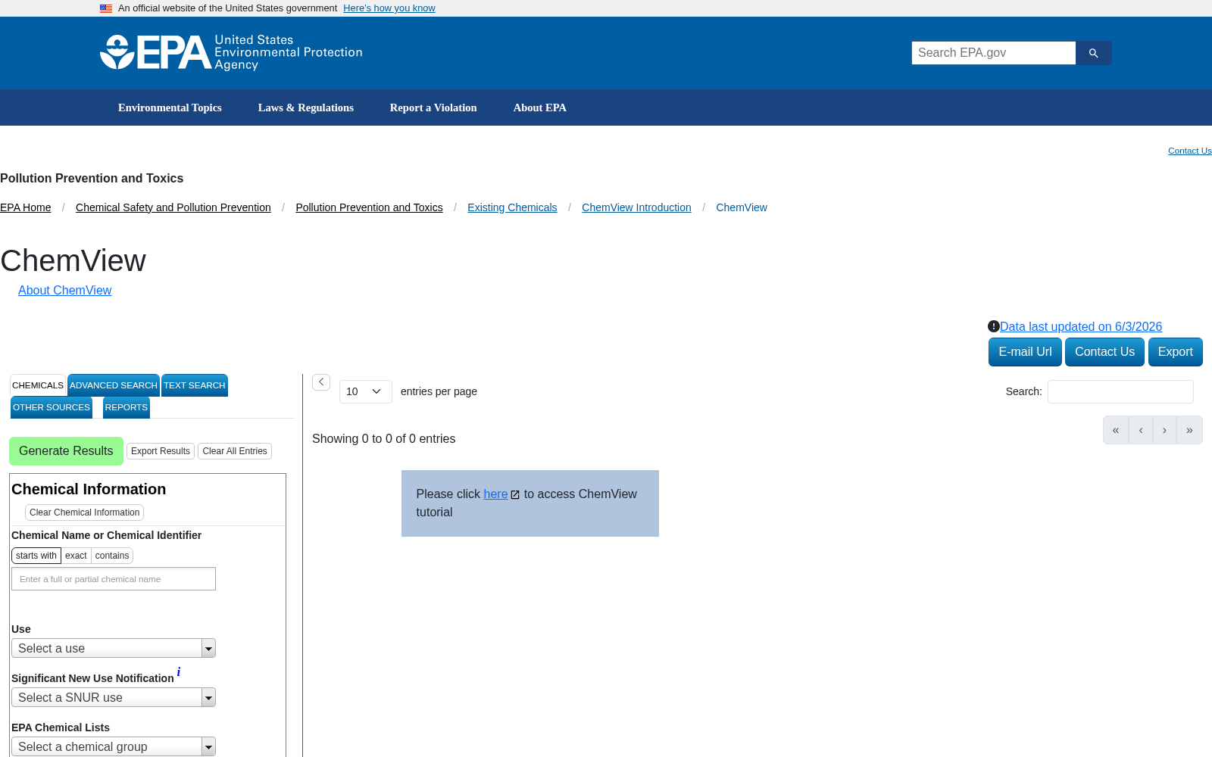The image size is (1212, 757).
Task: Click the data update alert icon
Action: pos(994,326)
